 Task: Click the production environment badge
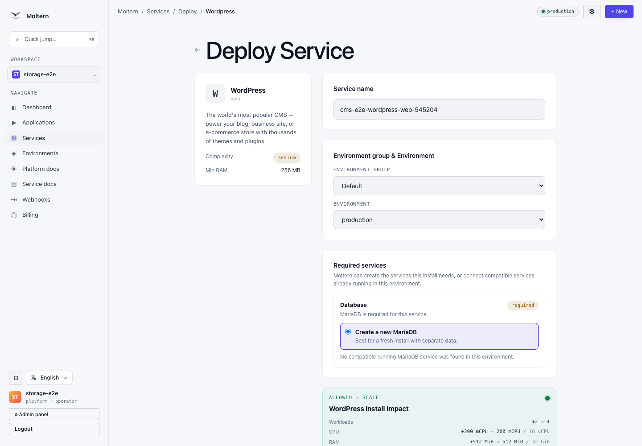(x=558, y=12)
